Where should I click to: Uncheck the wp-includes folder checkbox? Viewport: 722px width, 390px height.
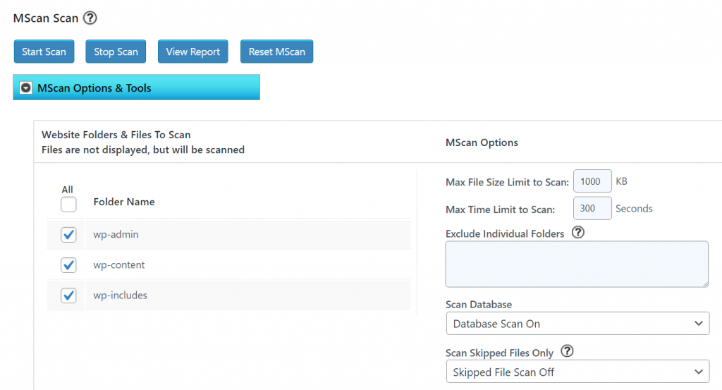pyautogui.click(x=68, y=295)
